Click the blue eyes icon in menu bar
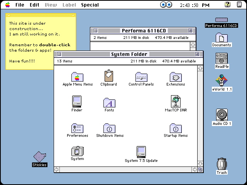 click(166, 5)
